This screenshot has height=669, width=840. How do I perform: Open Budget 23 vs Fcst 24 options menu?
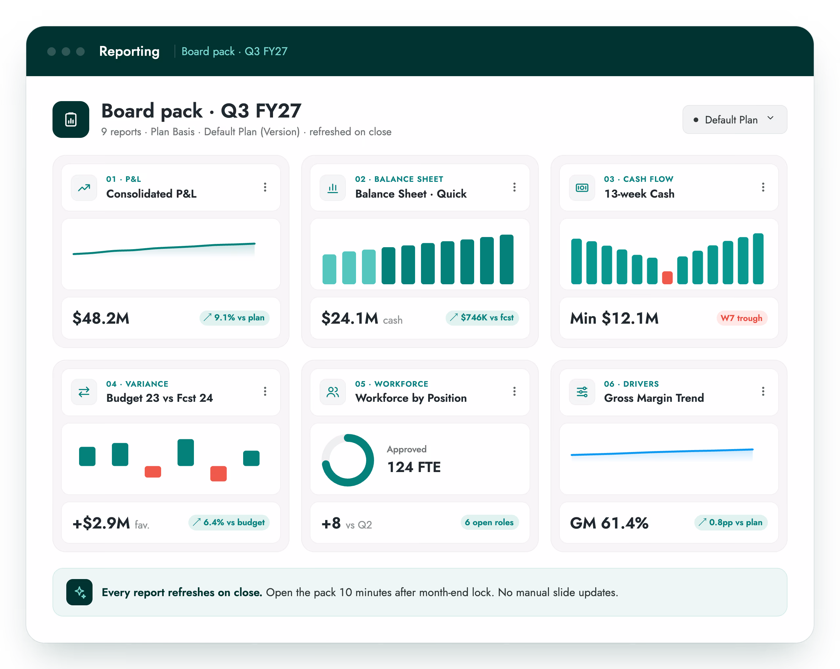click(x=265, y=391)
